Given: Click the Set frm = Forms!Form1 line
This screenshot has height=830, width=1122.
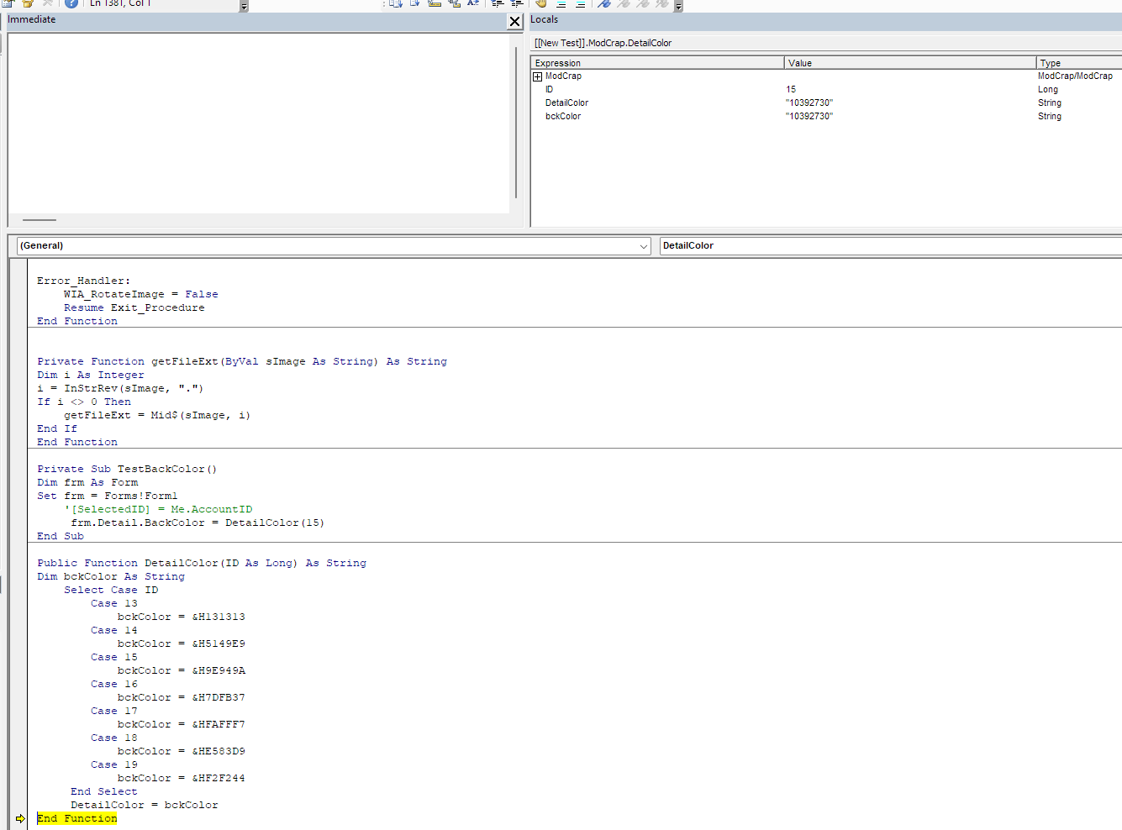Looking at the screenshot, I should coord(108,496).
